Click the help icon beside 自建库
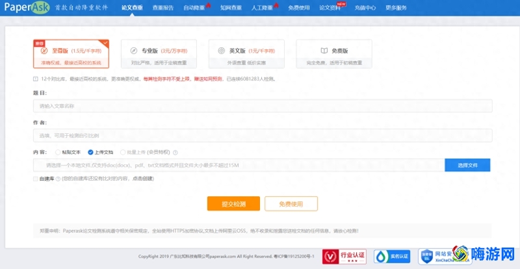This screenshot has height=269, width=520. [x=58, y=179]
